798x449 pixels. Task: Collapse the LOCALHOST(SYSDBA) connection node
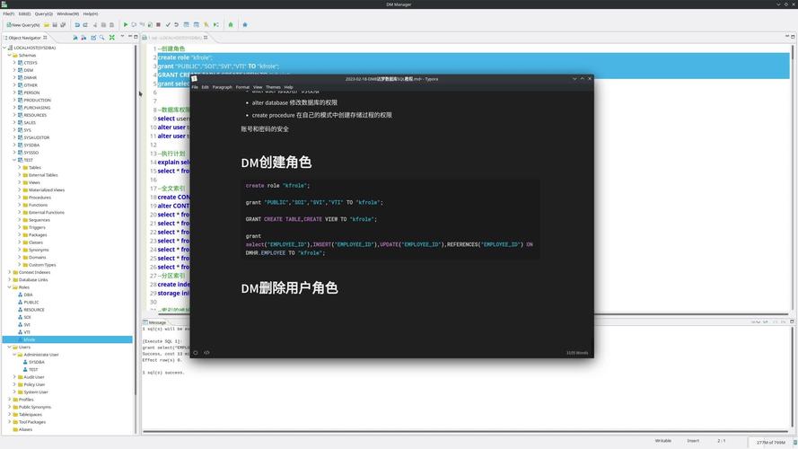tap(4, 48)
